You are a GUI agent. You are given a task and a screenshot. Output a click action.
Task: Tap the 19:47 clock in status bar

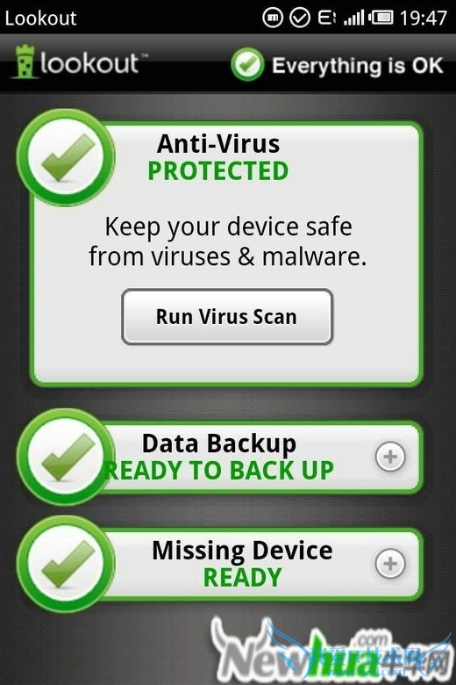(x=424, y=18)
